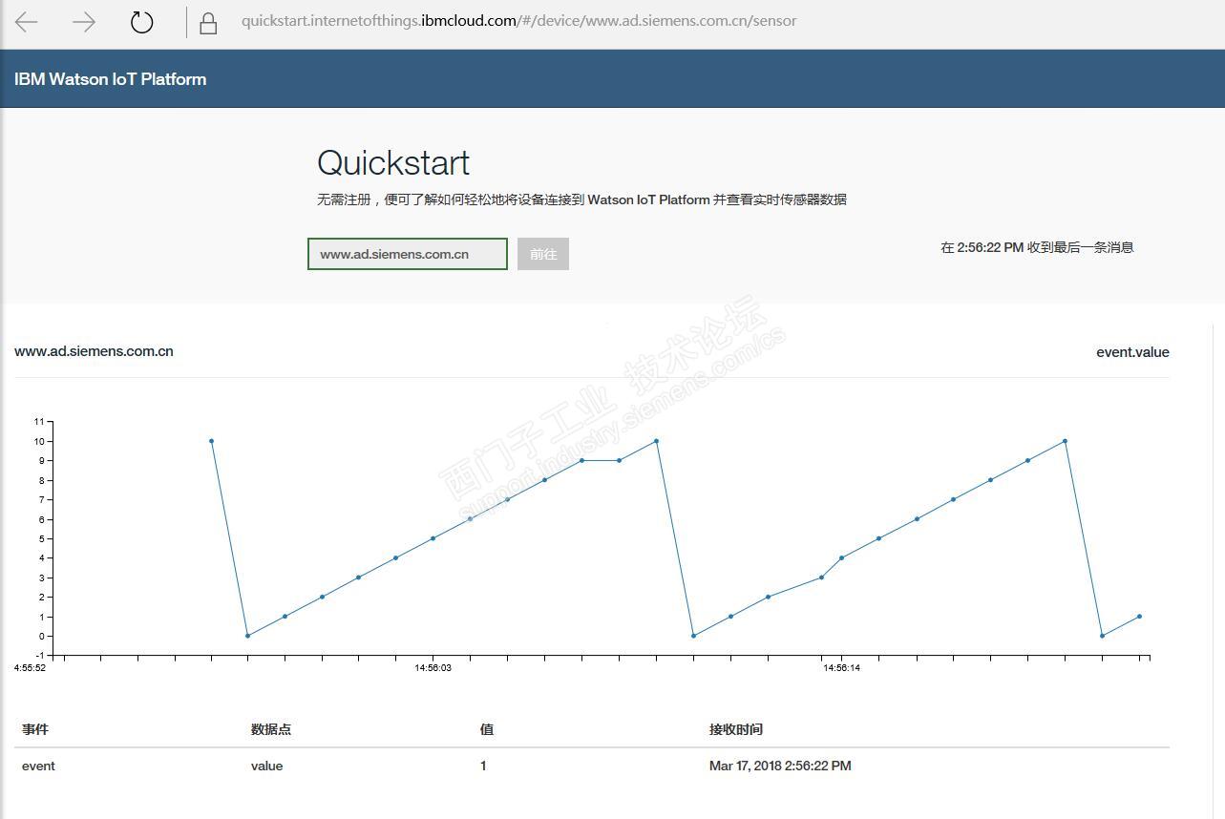Click the Mar 17, 2018 2:56:22 PM timestamp
Viewport: 1225px width, 819px height.
pos(780,766)
